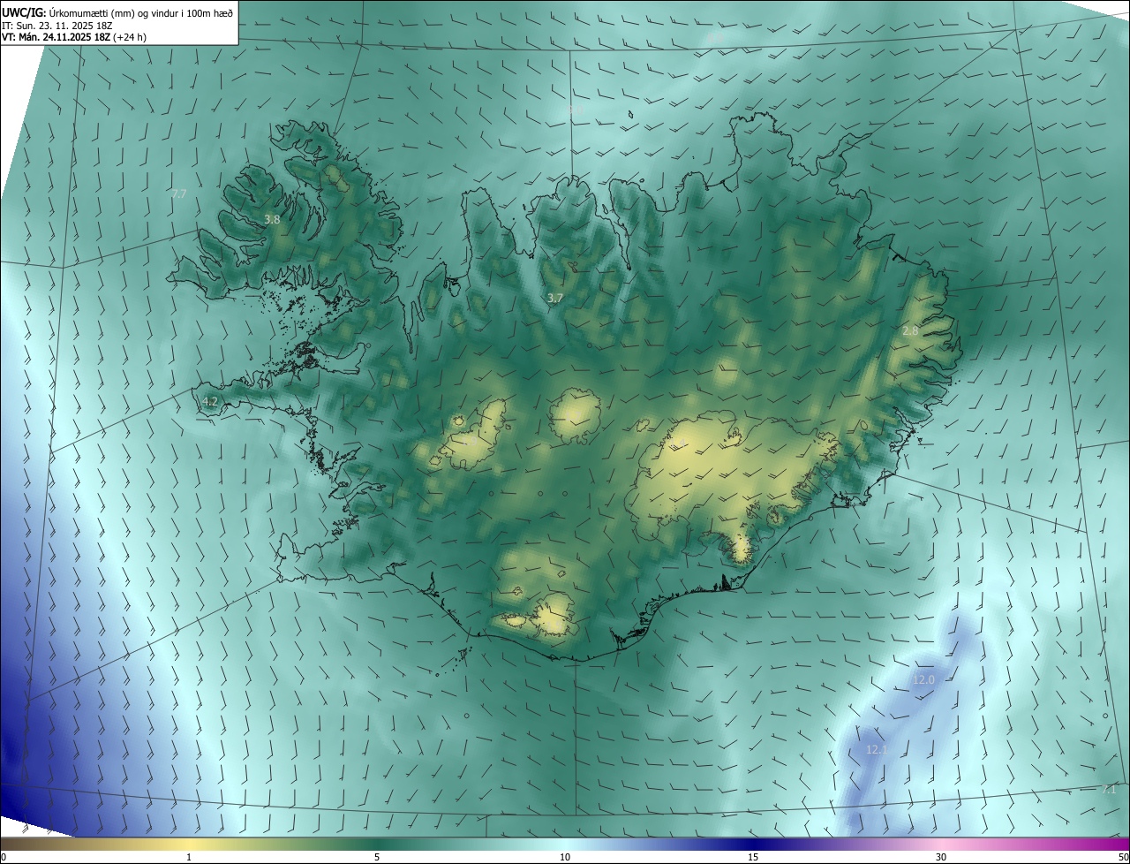This screenshot has width=1130, height=864.
Task: Click the 3.7 value label in north Iceland
Action: 554,299
